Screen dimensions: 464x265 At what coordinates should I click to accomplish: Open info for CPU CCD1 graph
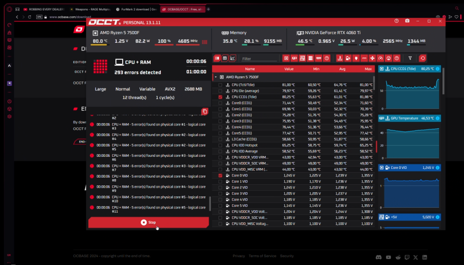437,69
